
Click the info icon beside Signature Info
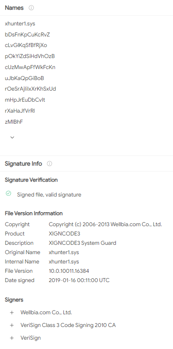[x=49, y=163]
